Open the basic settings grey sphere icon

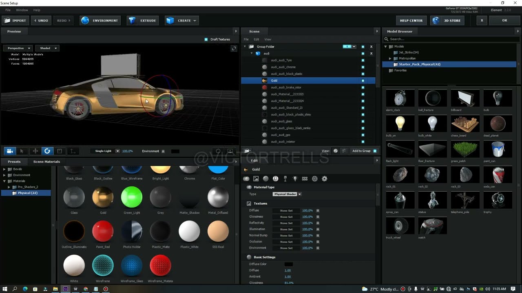point(266,179)
